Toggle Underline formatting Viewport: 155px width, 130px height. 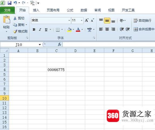pos(46,29)
